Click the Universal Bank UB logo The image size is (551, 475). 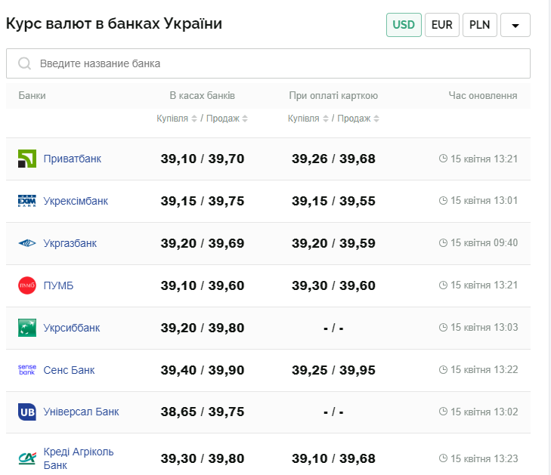tap(26, 412)
